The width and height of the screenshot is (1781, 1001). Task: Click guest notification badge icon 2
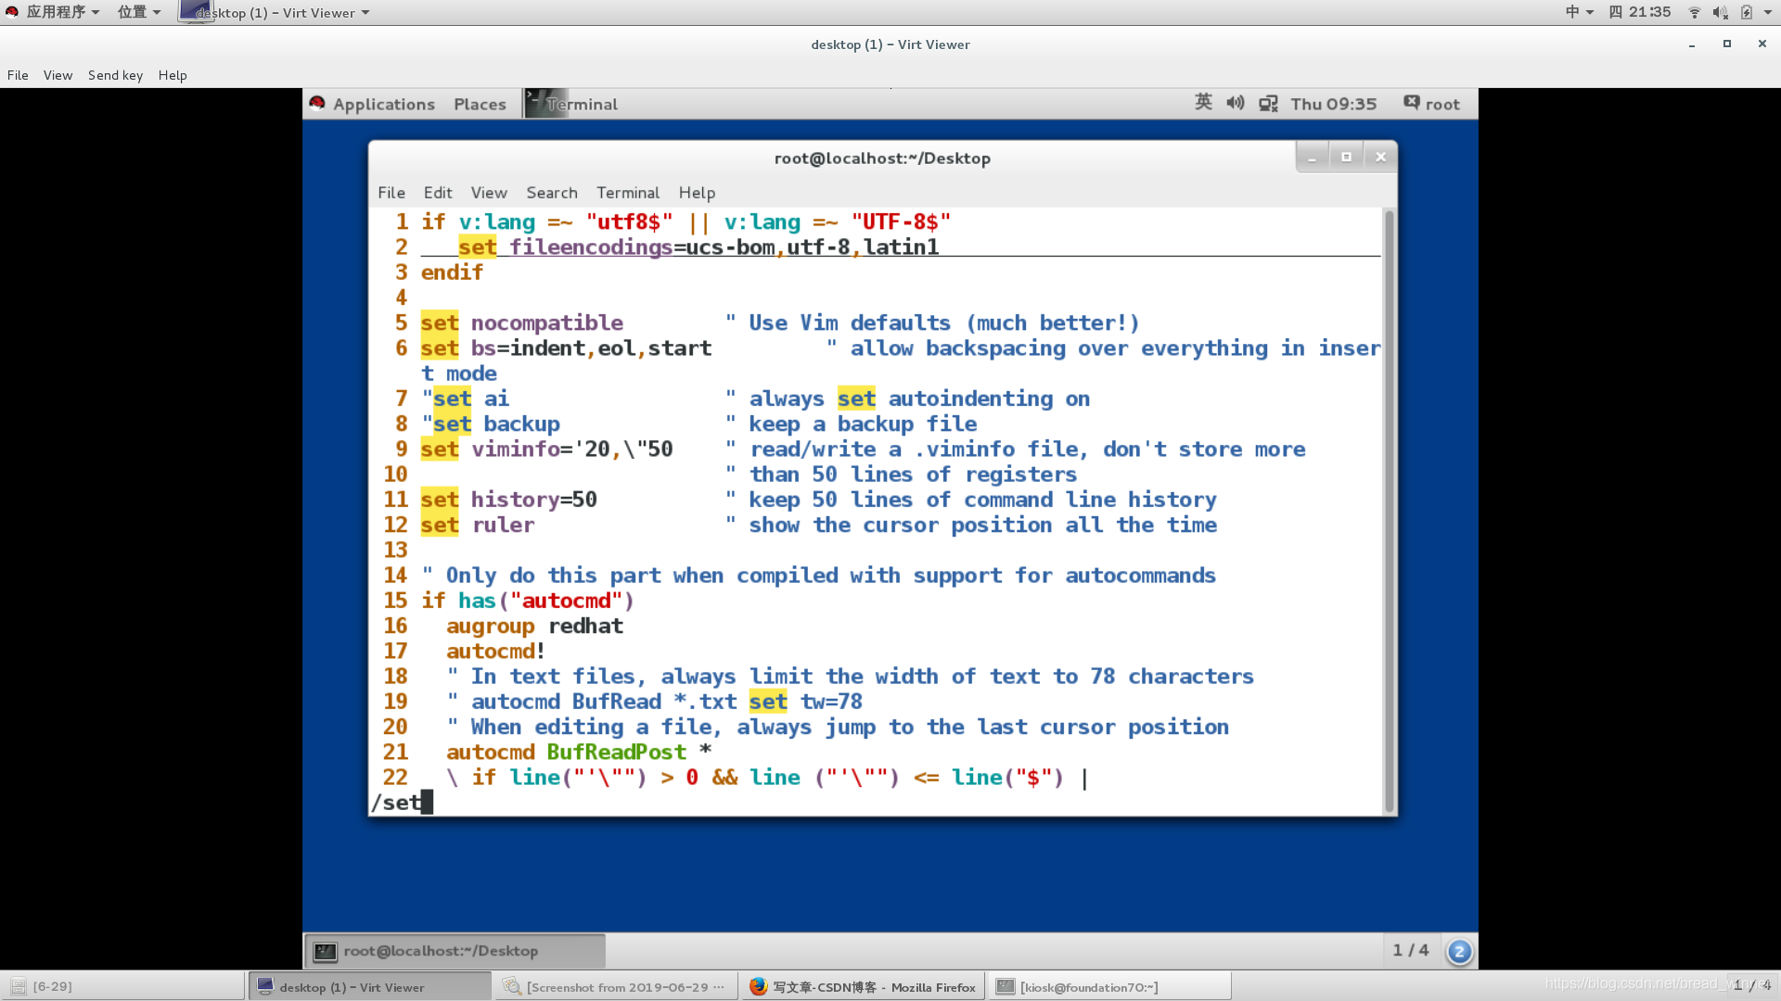click(1459, 951)
